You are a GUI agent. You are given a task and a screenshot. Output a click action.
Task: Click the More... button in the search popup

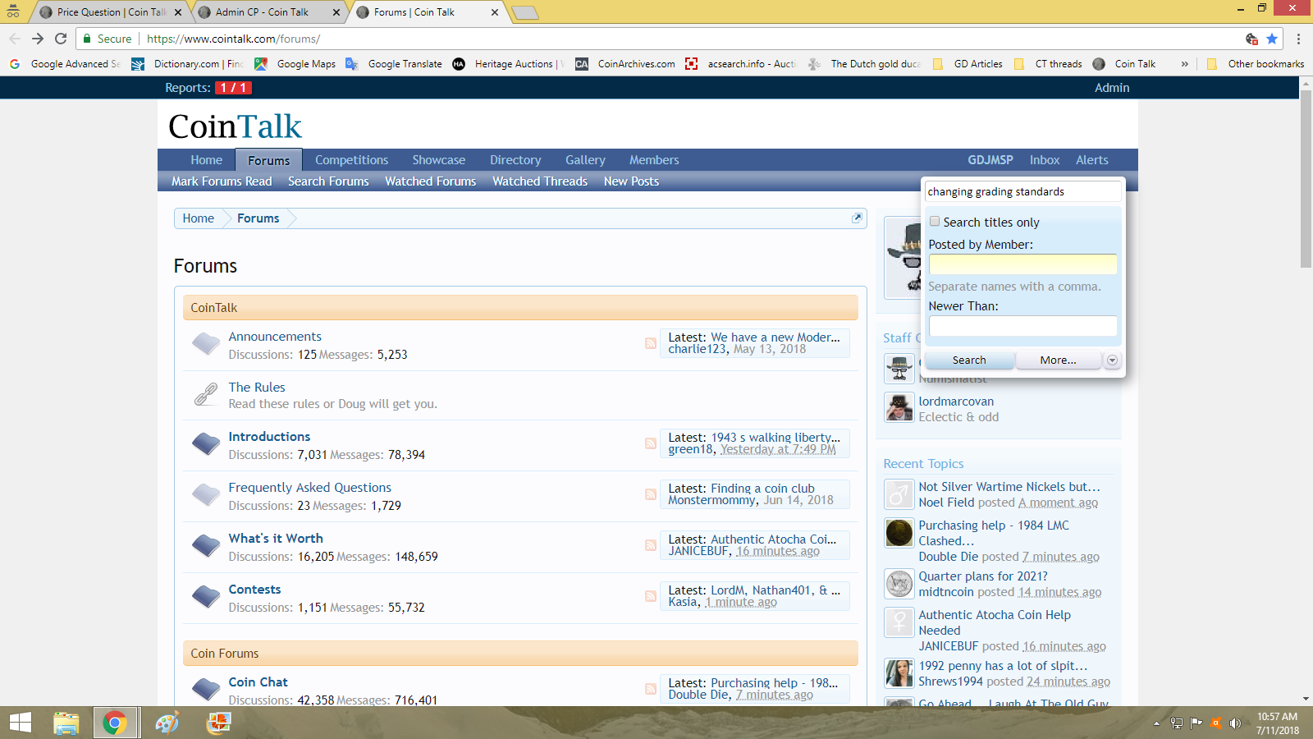[x=1058, y=360]
